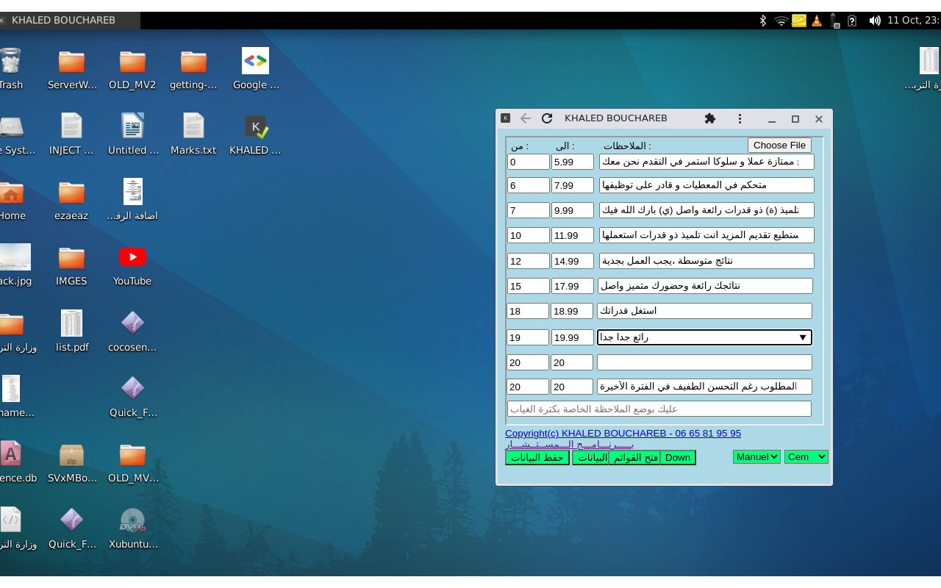Click the back arrow in the app title bar
The height and width of the screenshot is (588, 941).
tap(525, 118)
